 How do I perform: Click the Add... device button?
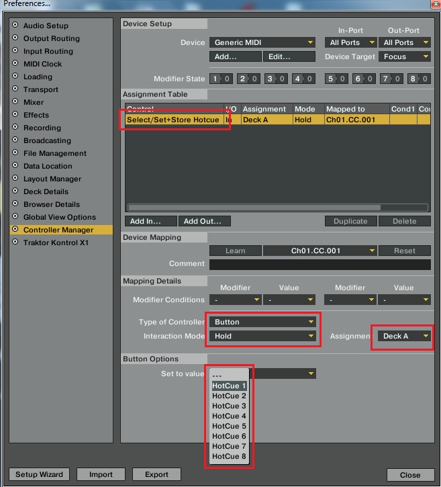pos(235,56)
